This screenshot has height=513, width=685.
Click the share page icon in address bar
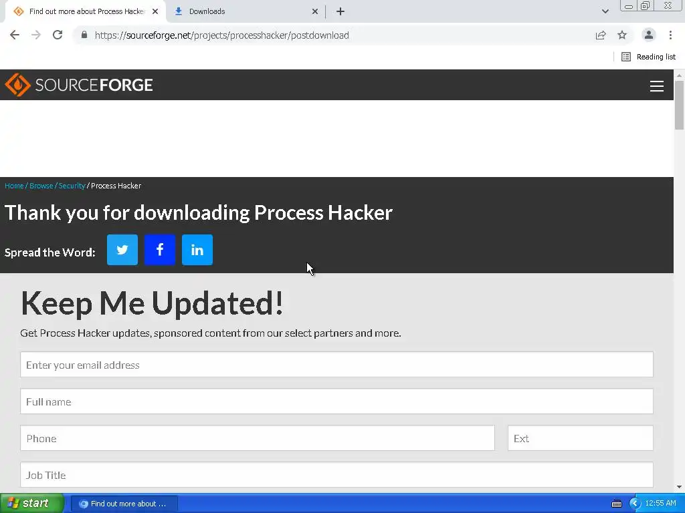coord(601,35)
